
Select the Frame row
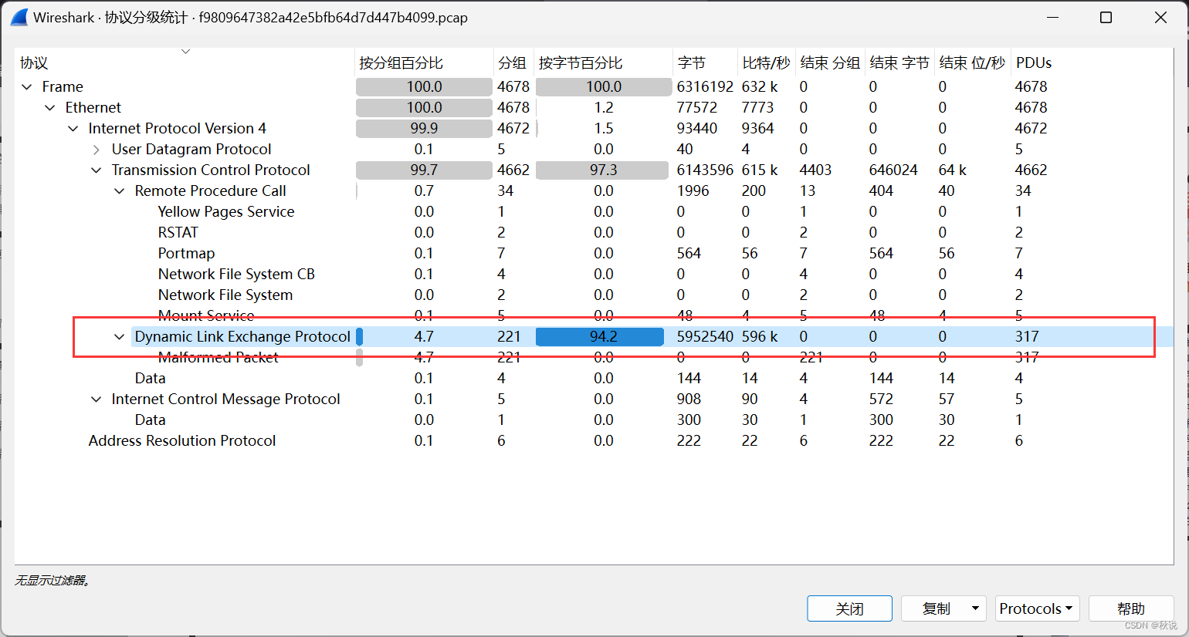(x=594, y=87)
